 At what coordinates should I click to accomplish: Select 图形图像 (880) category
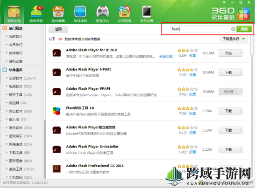[x=21, y=161]
